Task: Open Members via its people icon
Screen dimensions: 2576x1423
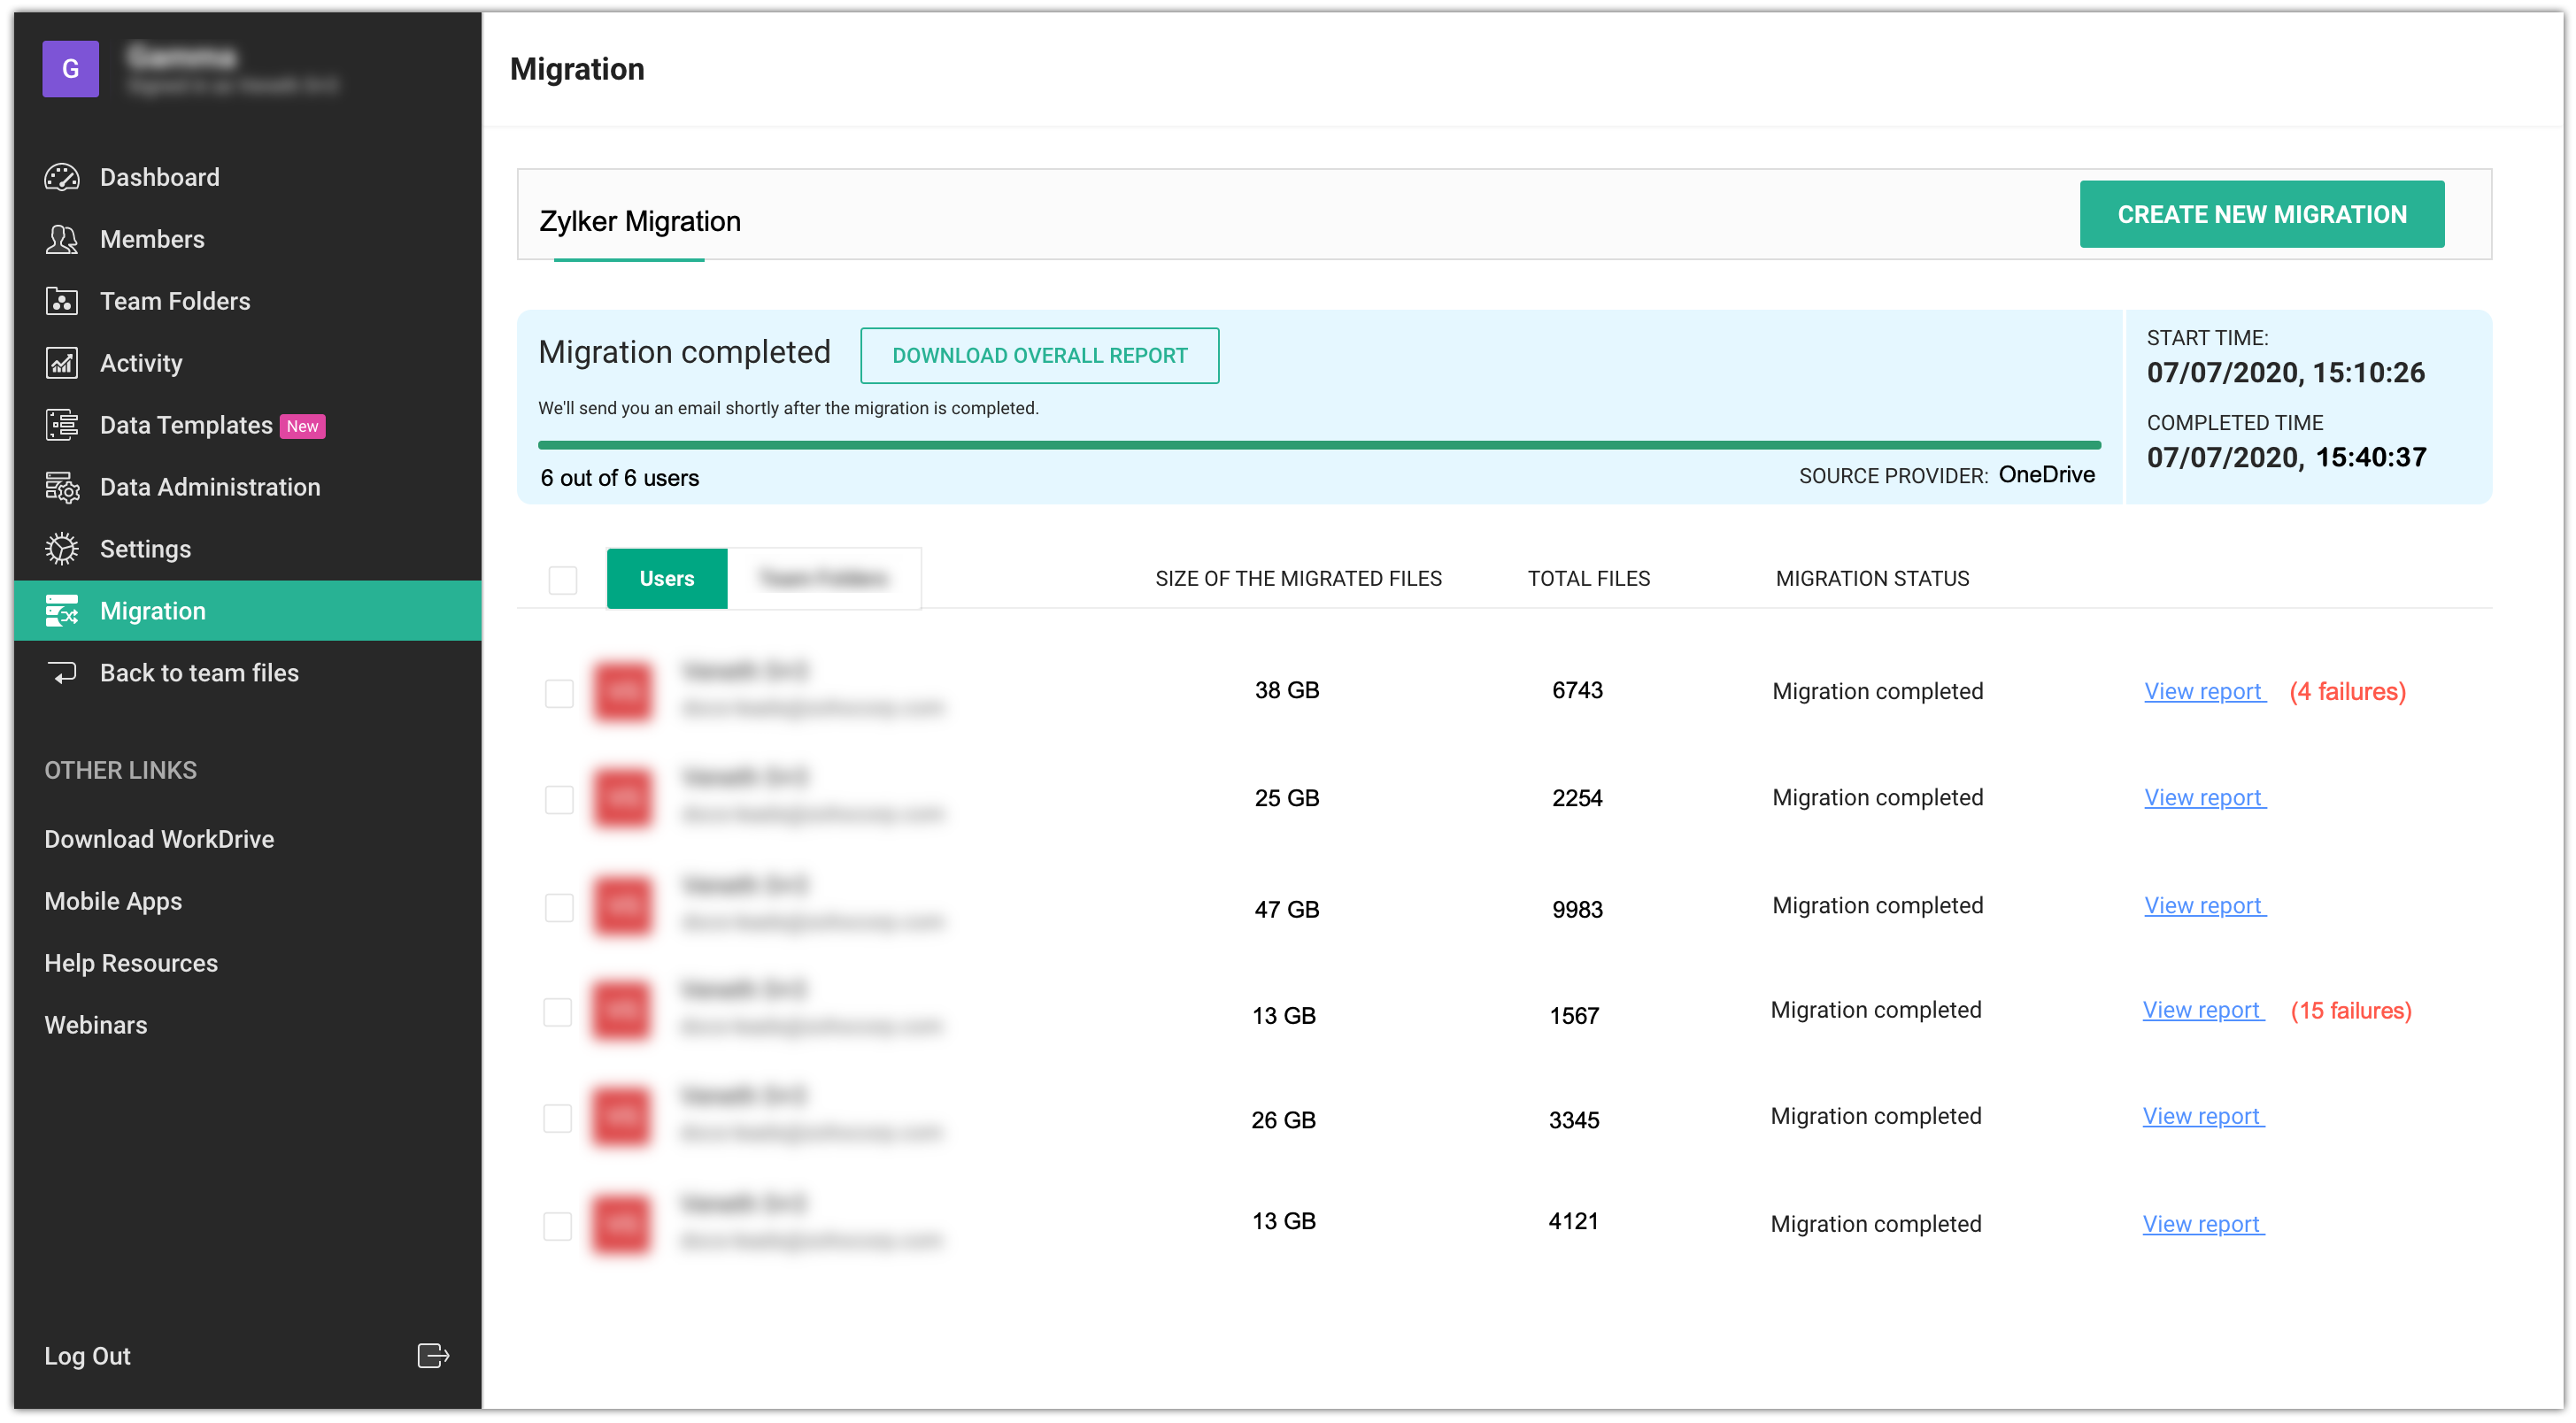Action: (62, 239)
